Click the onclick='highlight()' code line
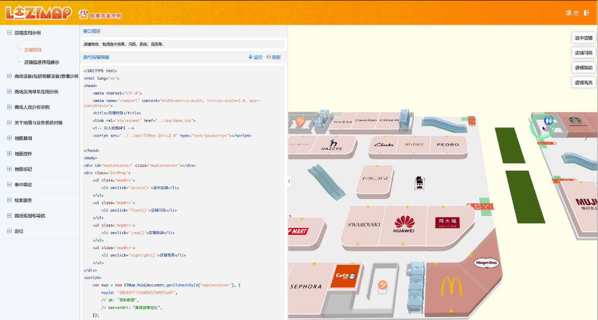The image size is (598, 320). point(144,255)
